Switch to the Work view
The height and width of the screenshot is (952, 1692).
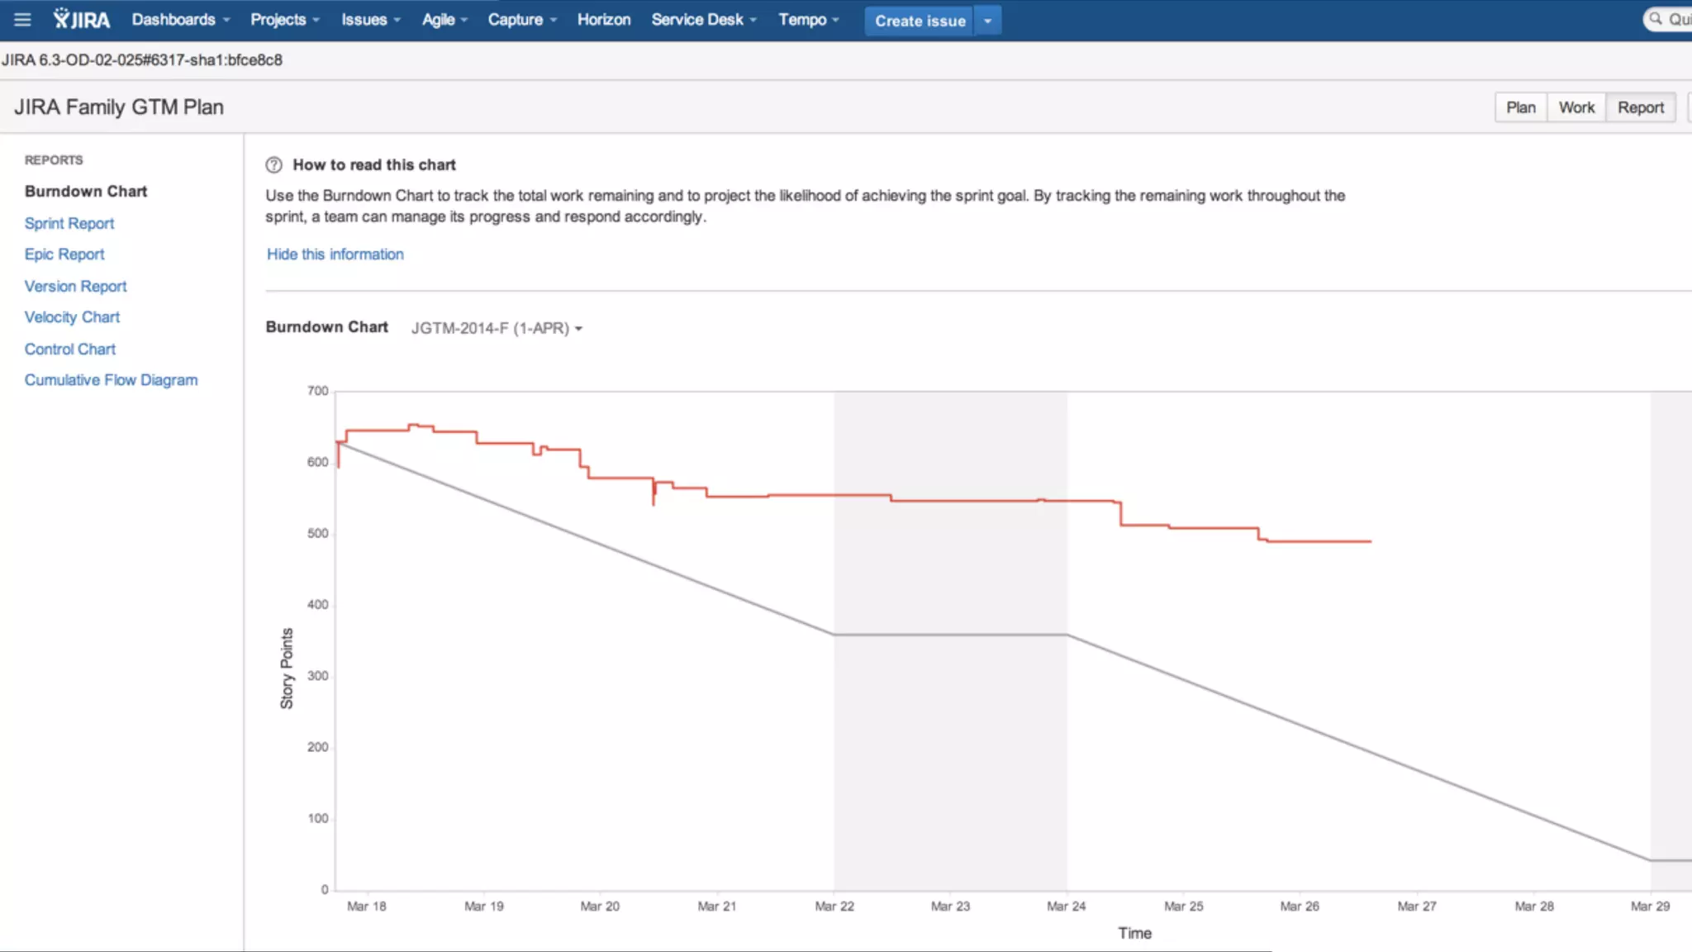(x=1576, y=107)
